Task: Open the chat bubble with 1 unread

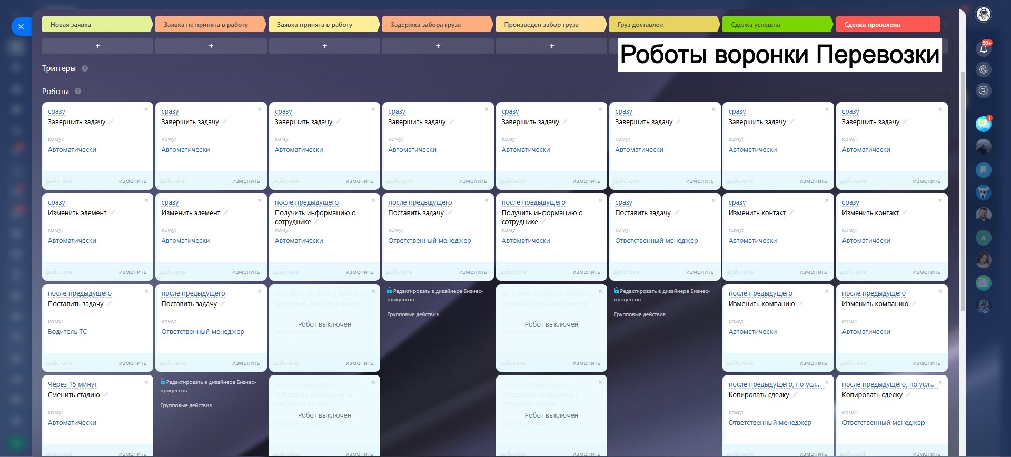Action: (983, 124)
